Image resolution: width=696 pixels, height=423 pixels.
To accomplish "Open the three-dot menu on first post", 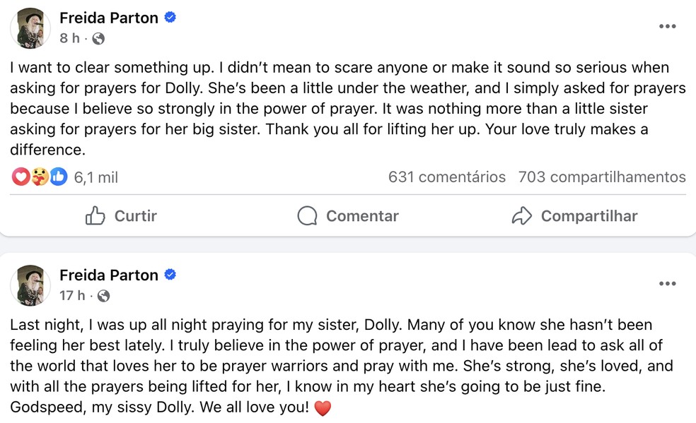I will pyautogui.click(x=667, y=27).
